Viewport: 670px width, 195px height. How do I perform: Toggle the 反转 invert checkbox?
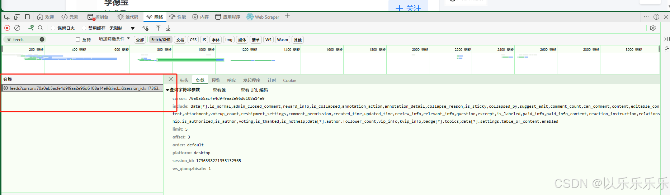[x=78, y=39]
